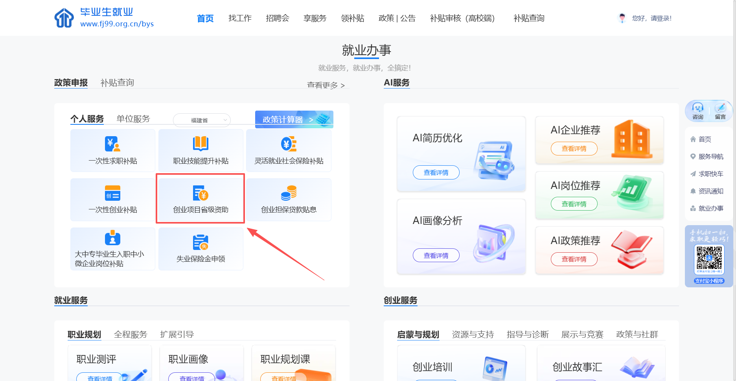Select the 灵活就业社会保险补贴 icon
This screenshot has height=381, width=736.
pos(289,144)
